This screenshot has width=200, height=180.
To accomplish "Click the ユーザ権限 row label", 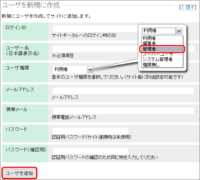I will click(17, 68).
